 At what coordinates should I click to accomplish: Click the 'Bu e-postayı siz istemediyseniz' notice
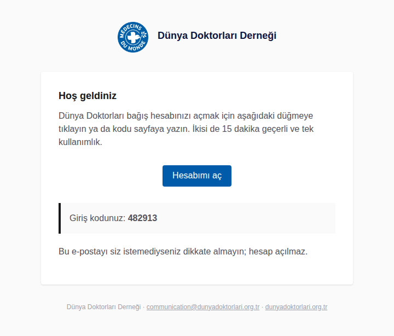(x=183, y=251)
